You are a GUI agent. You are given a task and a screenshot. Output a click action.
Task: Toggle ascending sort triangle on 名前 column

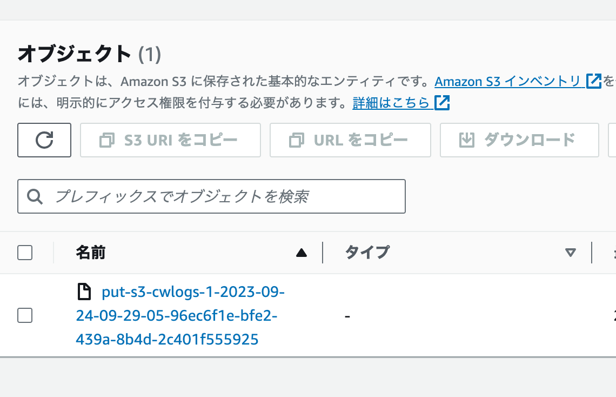coord(301,252)
